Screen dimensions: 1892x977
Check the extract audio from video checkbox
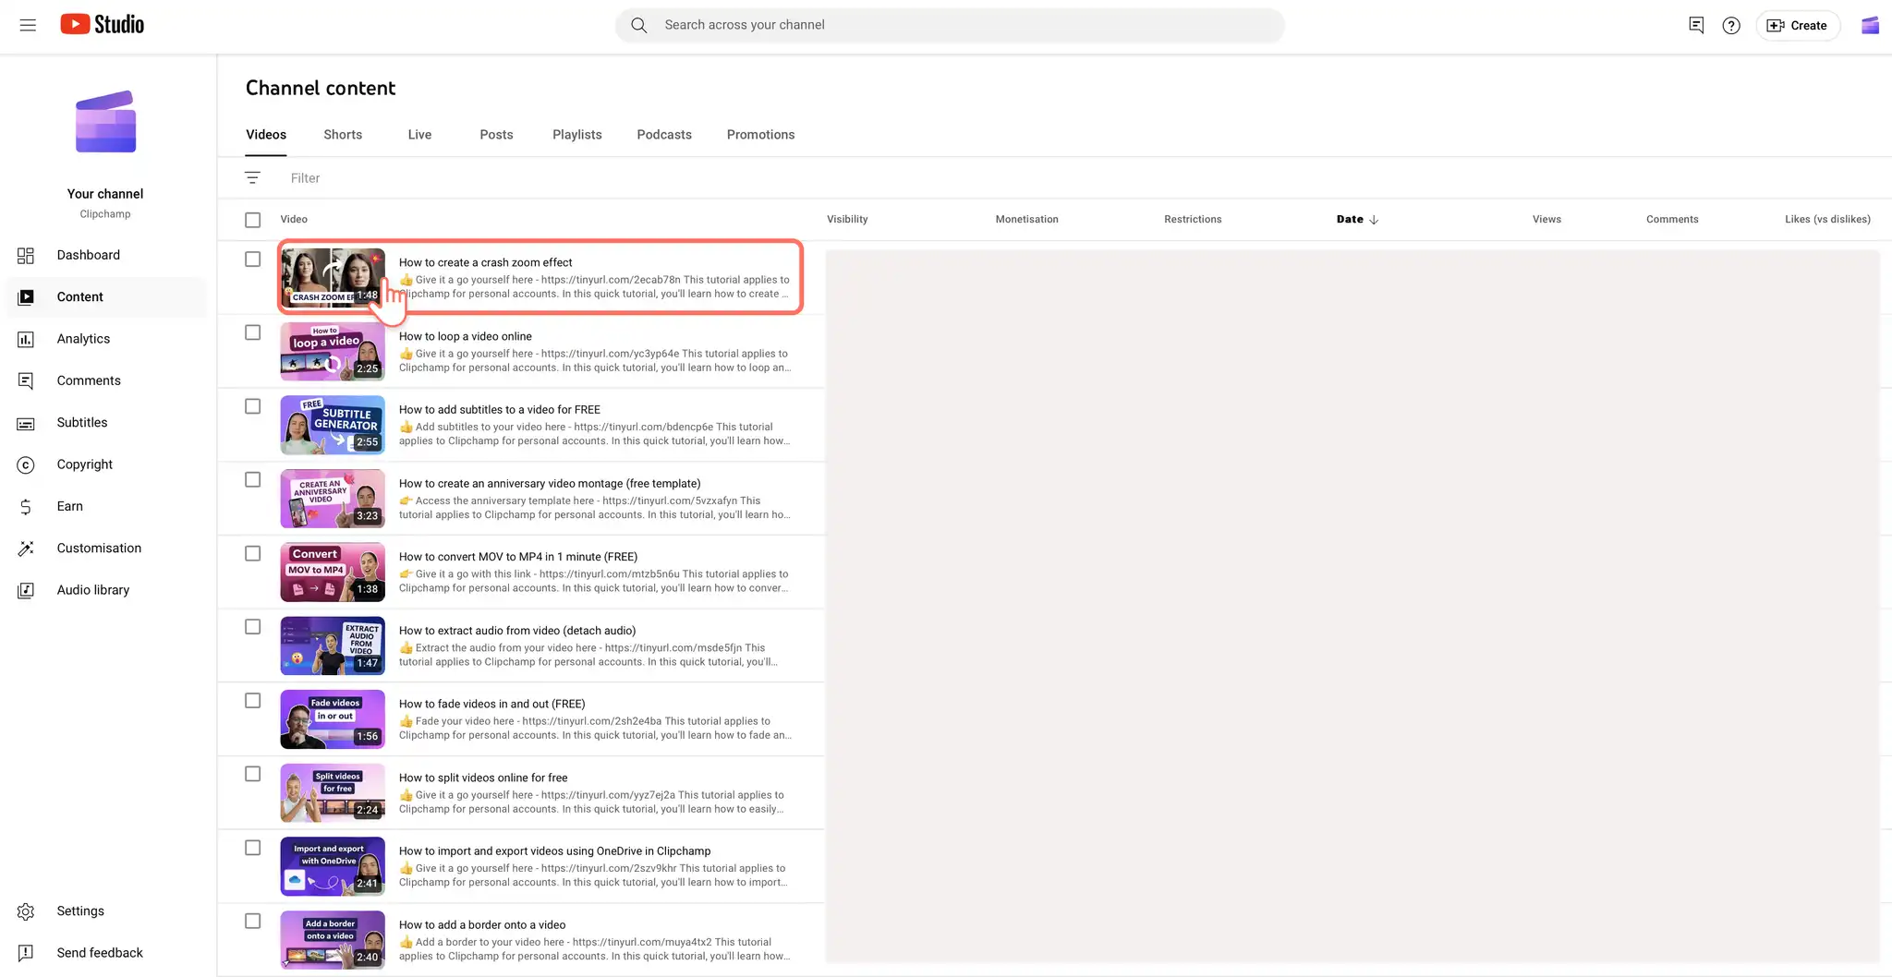pos(252,627)
